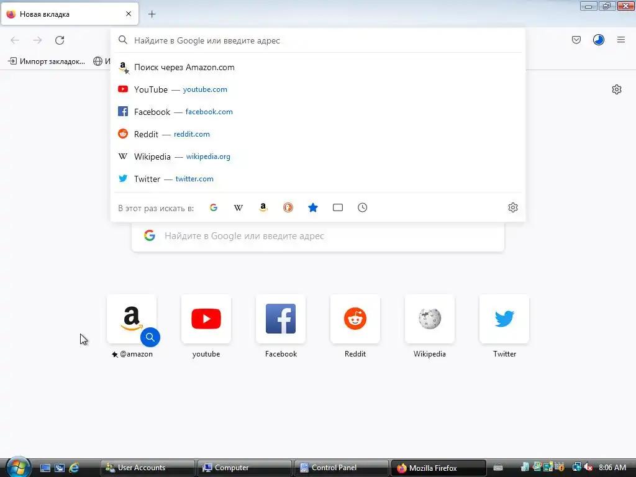
Task: Select the Новая вкладка tab
Action: 70,14
